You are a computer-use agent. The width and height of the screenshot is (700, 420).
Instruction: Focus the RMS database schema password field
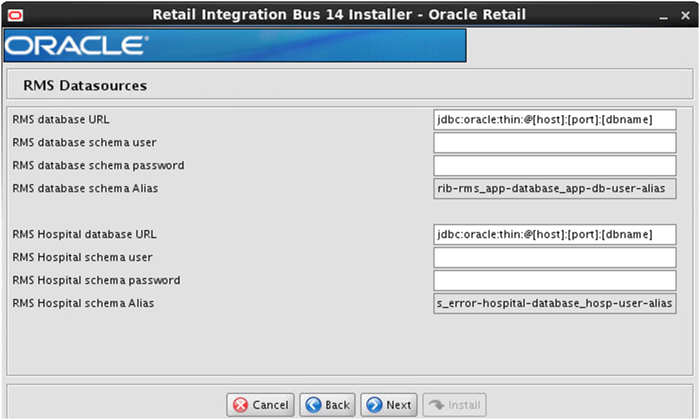click(554, 166)
